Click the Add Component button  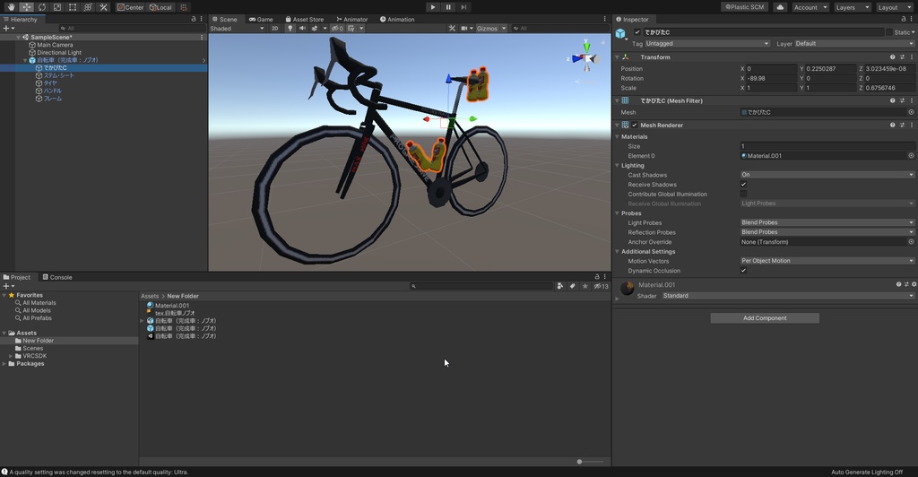coord(765,317)
